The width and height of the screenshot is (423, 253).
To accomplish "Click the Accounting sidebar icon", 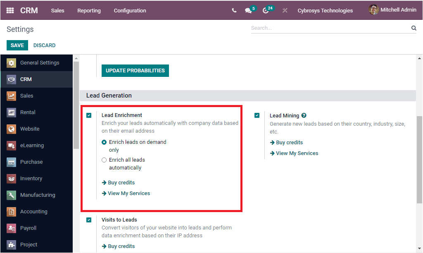I will pos(12,211).
